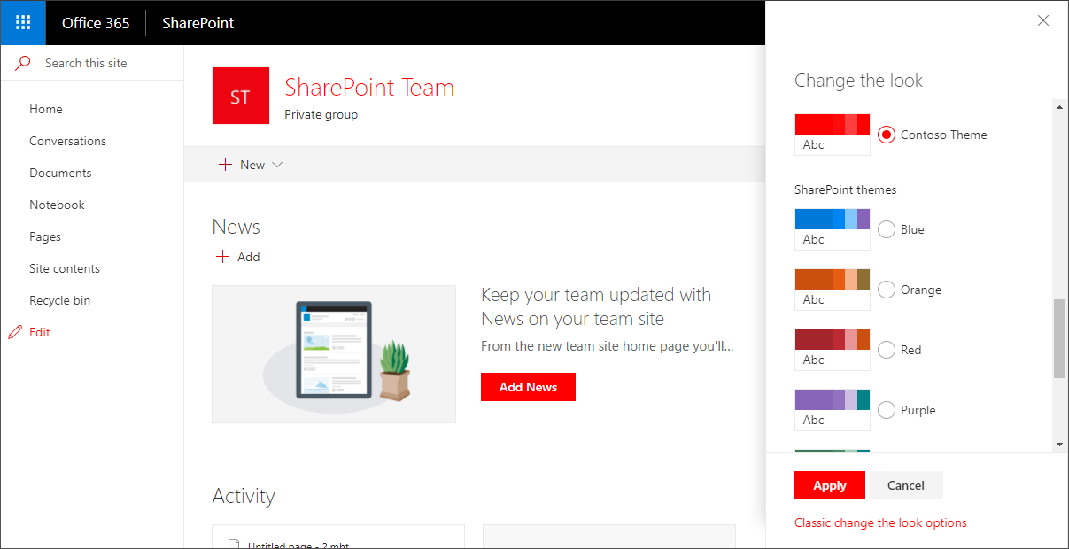Image resolution: width=1069 pixels, height=549 pixels.
Task: Click the search magnifier icon
Action: pyautogui.click(x=23, y=63)
